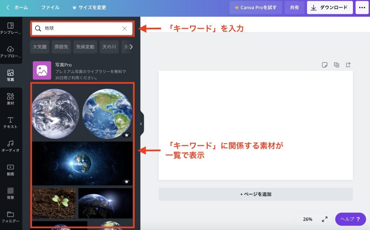Open the テキスト text panel
The width and height of the screenshot is (370, 230).
point(10,123)
